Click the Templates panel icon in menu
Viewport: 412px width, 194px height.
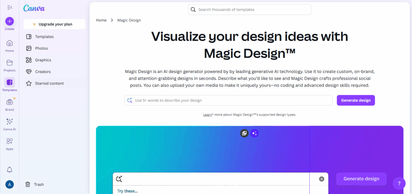coord(29,36)
